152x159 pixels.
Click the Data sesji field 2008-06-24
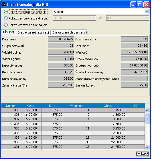pyautogui.click(x=61, y=39)
